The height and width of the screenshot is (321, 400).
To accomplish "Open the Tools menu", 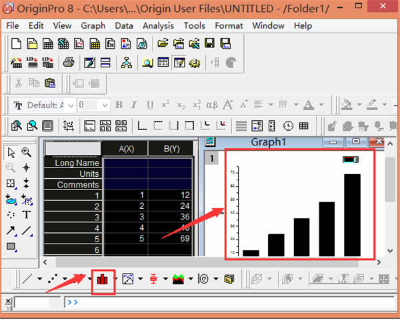I will pyautogui.click(x=195, y=26).
